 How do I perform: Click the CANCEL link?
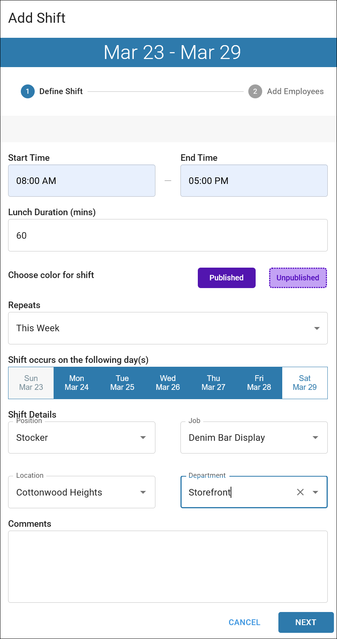[244, 622]
